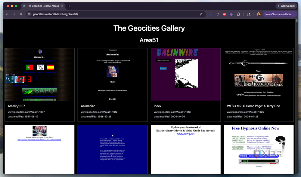Open the Area51/1007 homepage thumbnail

[x=39, y=75]
